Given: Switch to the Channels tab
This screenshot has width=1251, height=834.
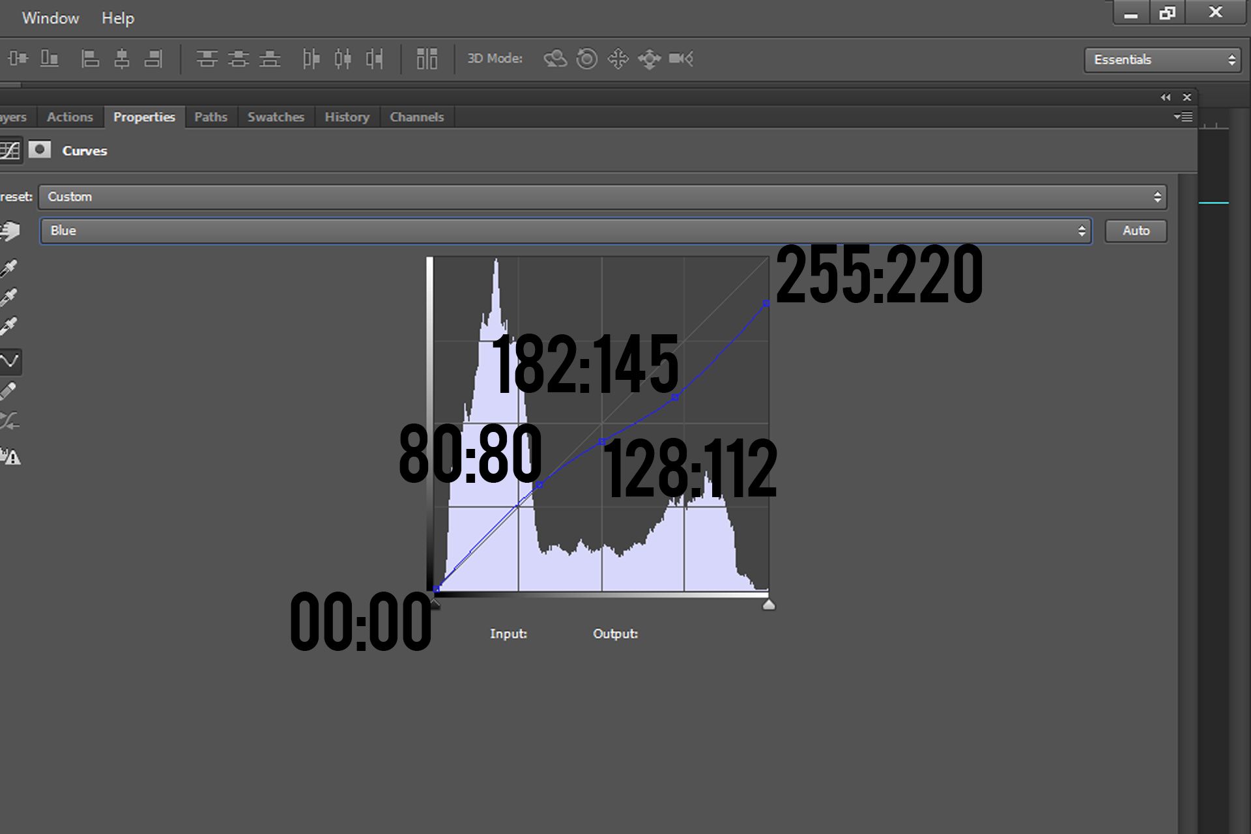Looking at the screenshot, I should pos(416,117).
